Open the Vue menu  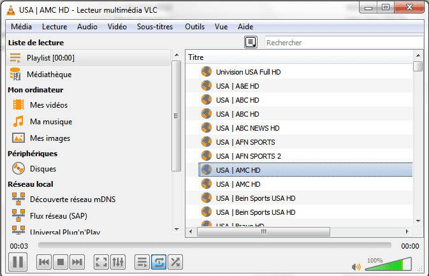pyautogui.click(x=221, y=27)
